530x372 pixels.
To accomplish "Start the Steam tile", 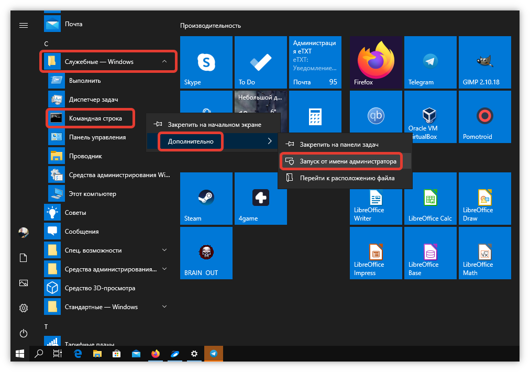I will pos(206,199).
